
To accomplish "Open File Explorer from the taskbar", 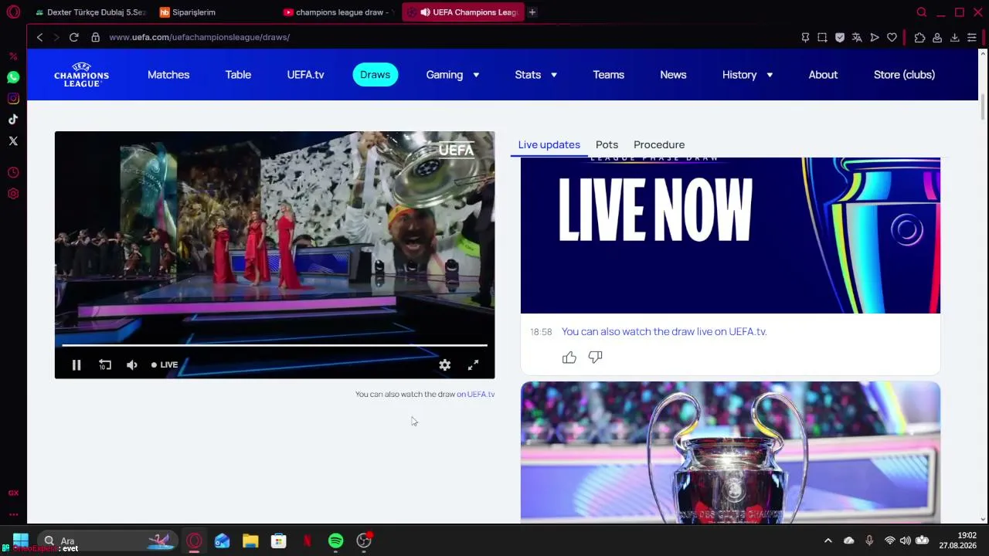I will tap(250, 541).
